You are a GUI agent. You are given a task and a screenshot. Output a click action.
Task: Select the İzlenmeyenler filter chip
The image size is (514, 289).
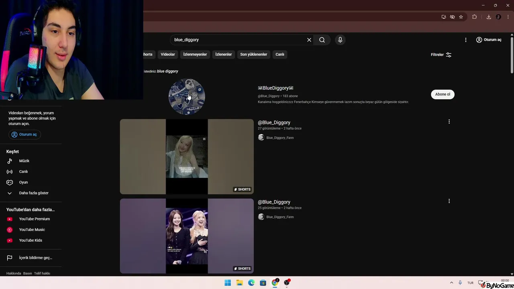click(x=195, y=55)
